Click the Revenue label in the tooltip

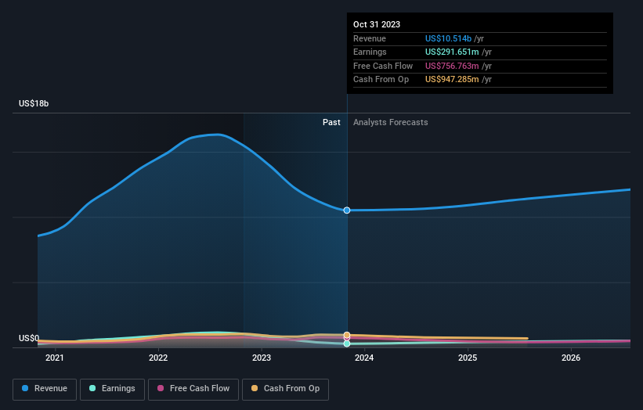point(370,38)
